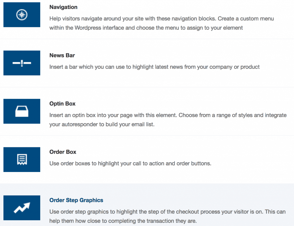Click the Optin Box tray icon
This screenshot has height=226, width=294.
point(22,111)
